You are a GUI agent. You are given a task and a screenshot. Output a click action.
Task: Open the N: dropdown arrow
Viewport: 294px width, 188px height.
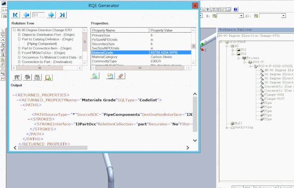click(x=241, y=16)
